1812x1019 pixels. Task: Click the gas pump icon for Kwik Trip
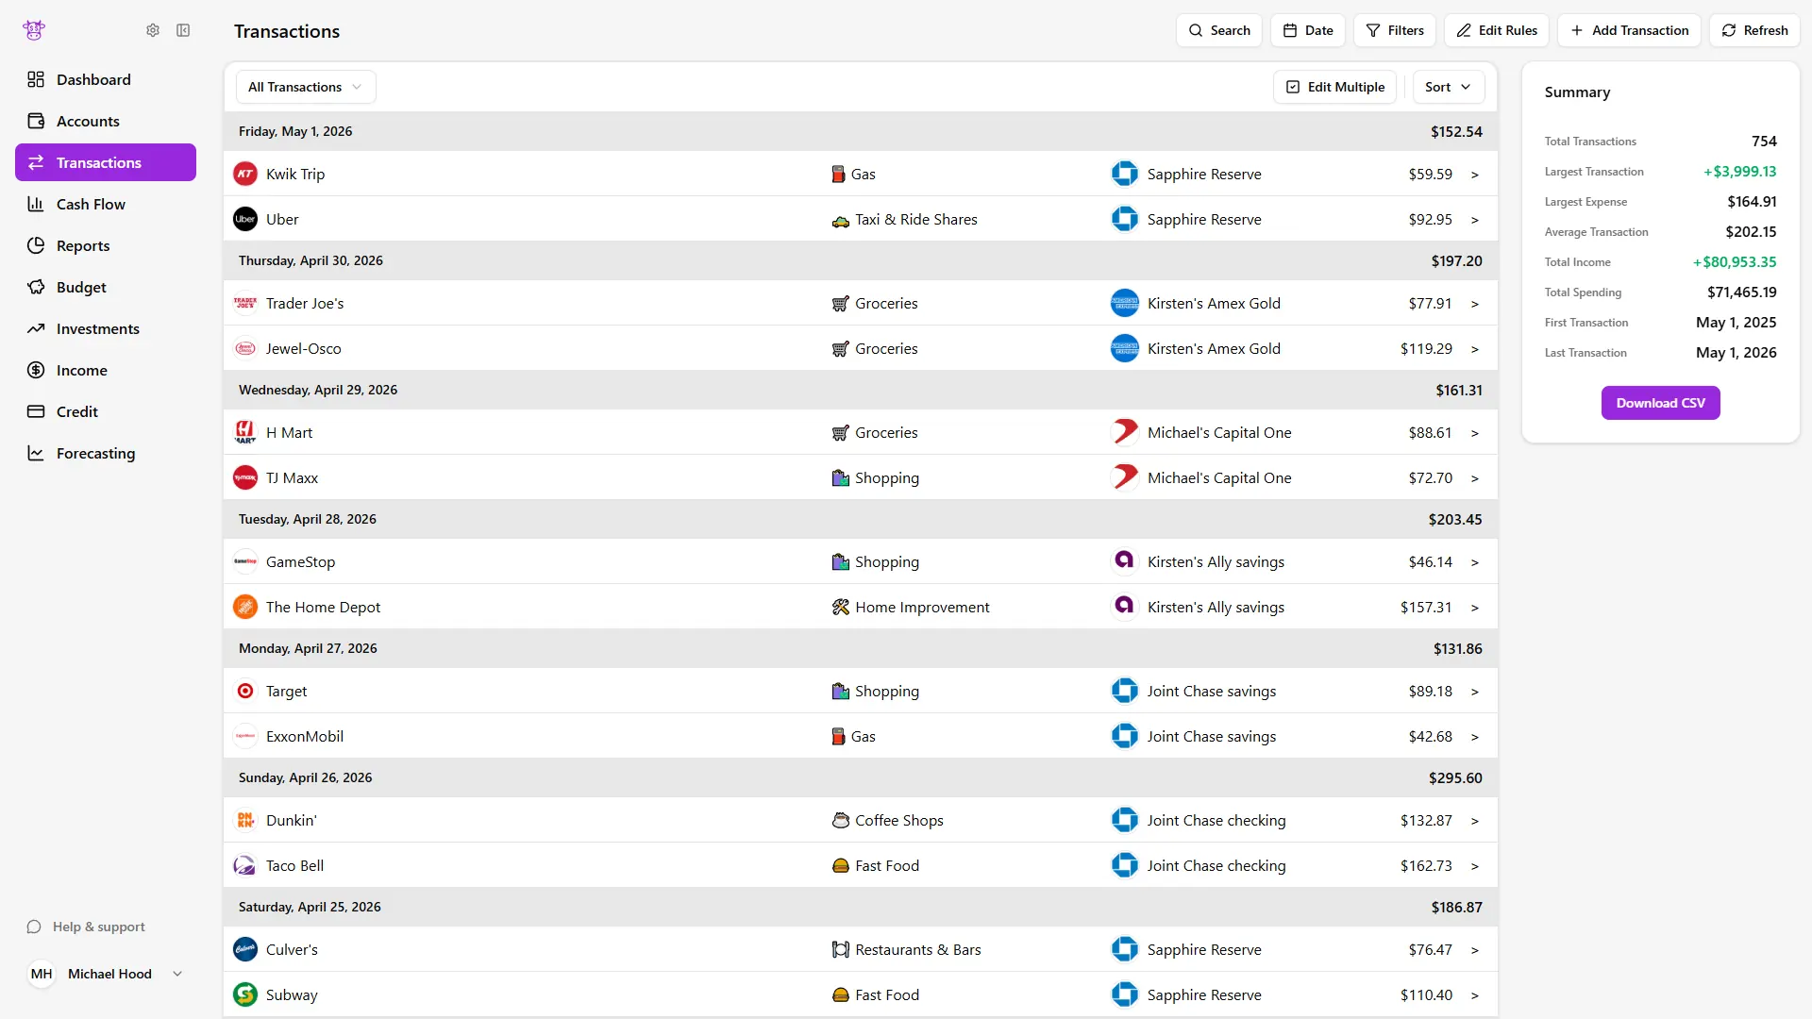[838, 174]
